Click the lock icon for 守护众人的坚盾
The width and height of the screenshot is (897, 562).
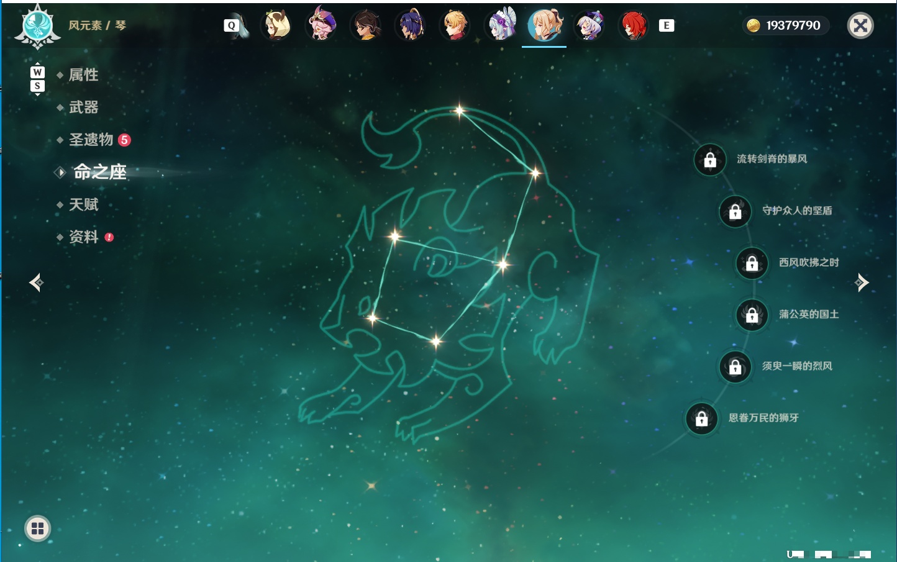coord(735,212)
